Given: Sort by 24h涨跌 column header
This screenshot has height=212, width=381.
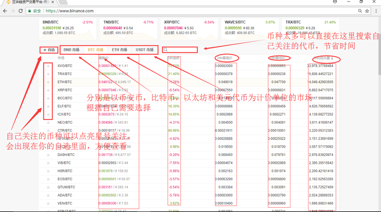Looking at the screenshot, I should click(174, 58).
